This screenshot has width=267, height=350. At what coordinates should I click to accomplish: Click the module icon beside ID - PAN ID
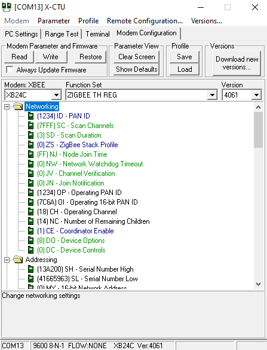30,116
